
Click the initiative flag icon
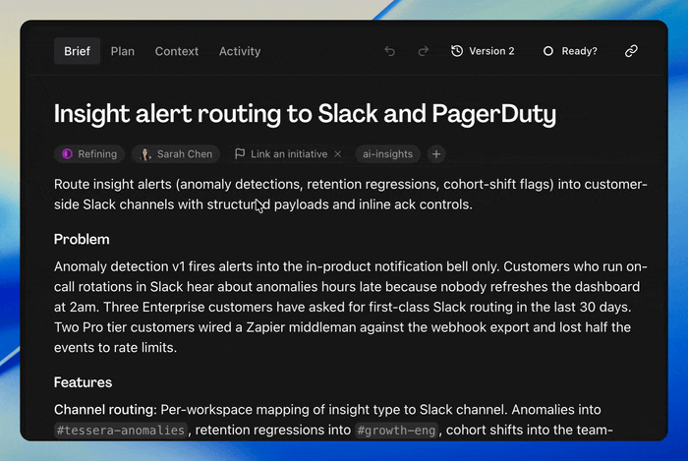click(x=240, y=153)
